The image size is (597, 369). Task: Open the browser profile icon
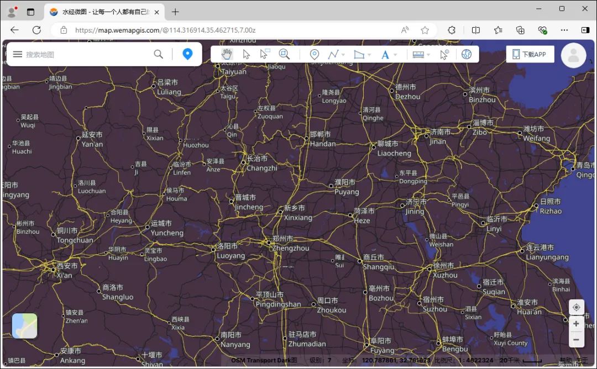tap(12, 12)
